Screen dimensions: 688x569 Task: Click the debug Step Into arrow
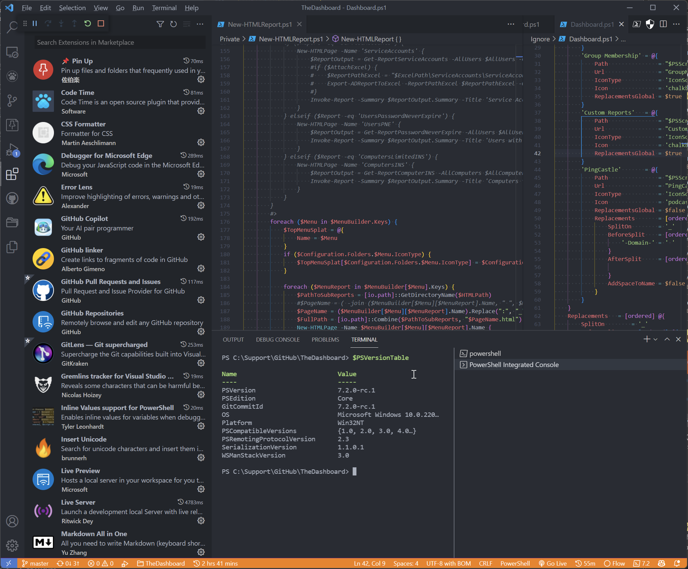61,24
